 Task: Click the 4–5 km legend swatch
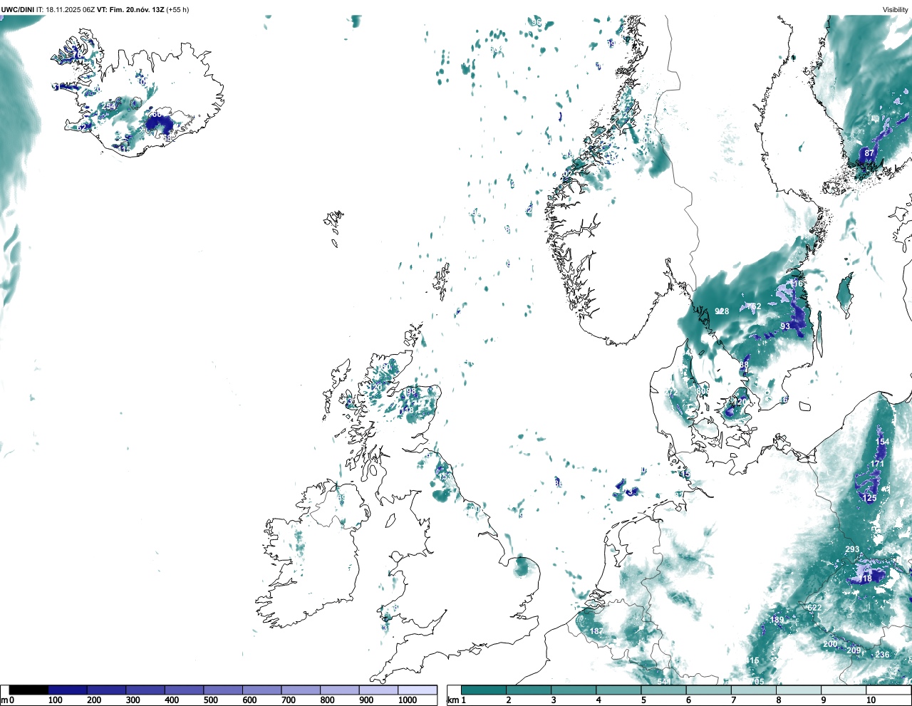coord(618,690)
